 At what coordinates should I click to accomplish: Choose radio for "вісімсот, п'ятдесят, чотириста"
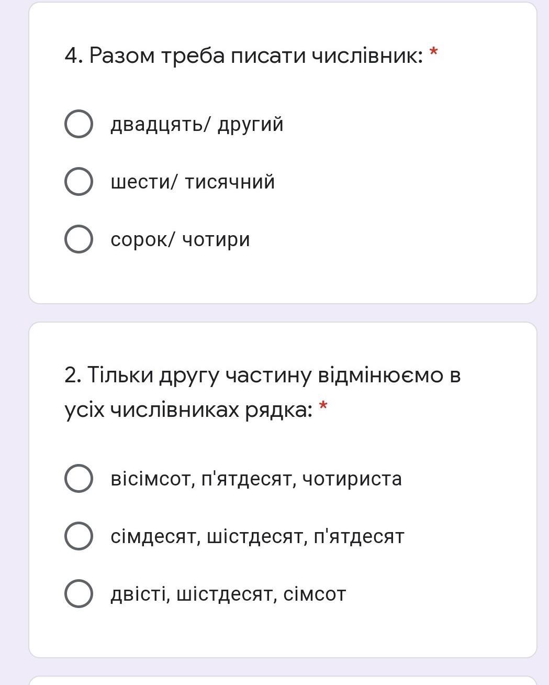[x=79, y=479]
